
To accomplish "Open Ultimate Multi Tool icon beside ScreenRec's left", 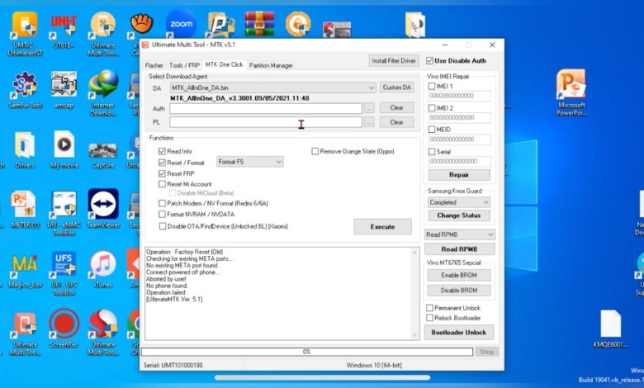I will (25, 333).
